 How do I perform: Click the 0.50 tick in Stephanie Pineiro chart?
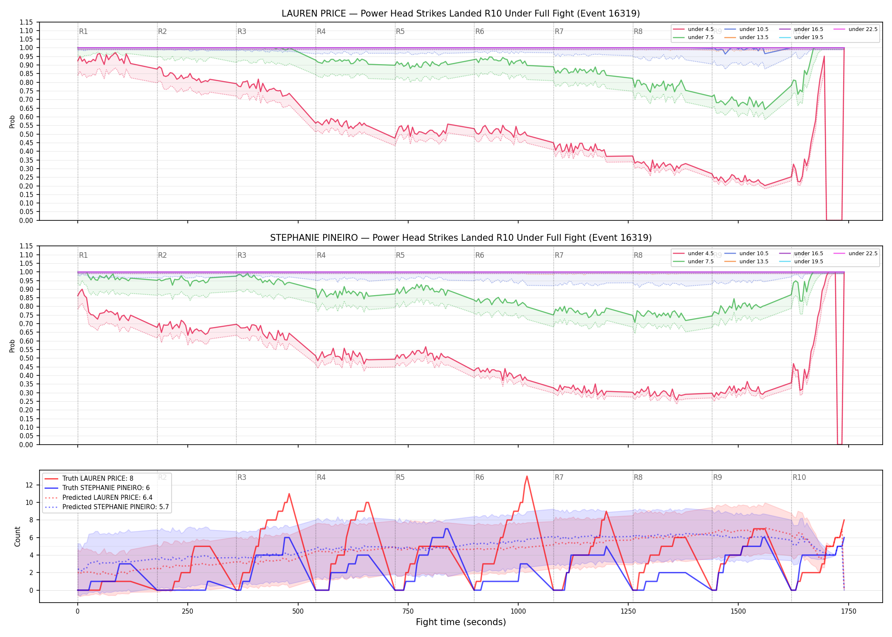click(26, 358)
